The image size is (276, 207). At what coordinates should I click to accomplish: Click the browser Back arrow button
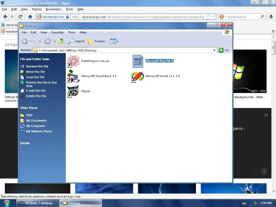pyautogui.click(x=5, y=17)
